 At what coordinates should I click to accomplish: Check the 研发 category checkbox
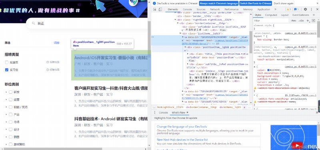point(10,92)
